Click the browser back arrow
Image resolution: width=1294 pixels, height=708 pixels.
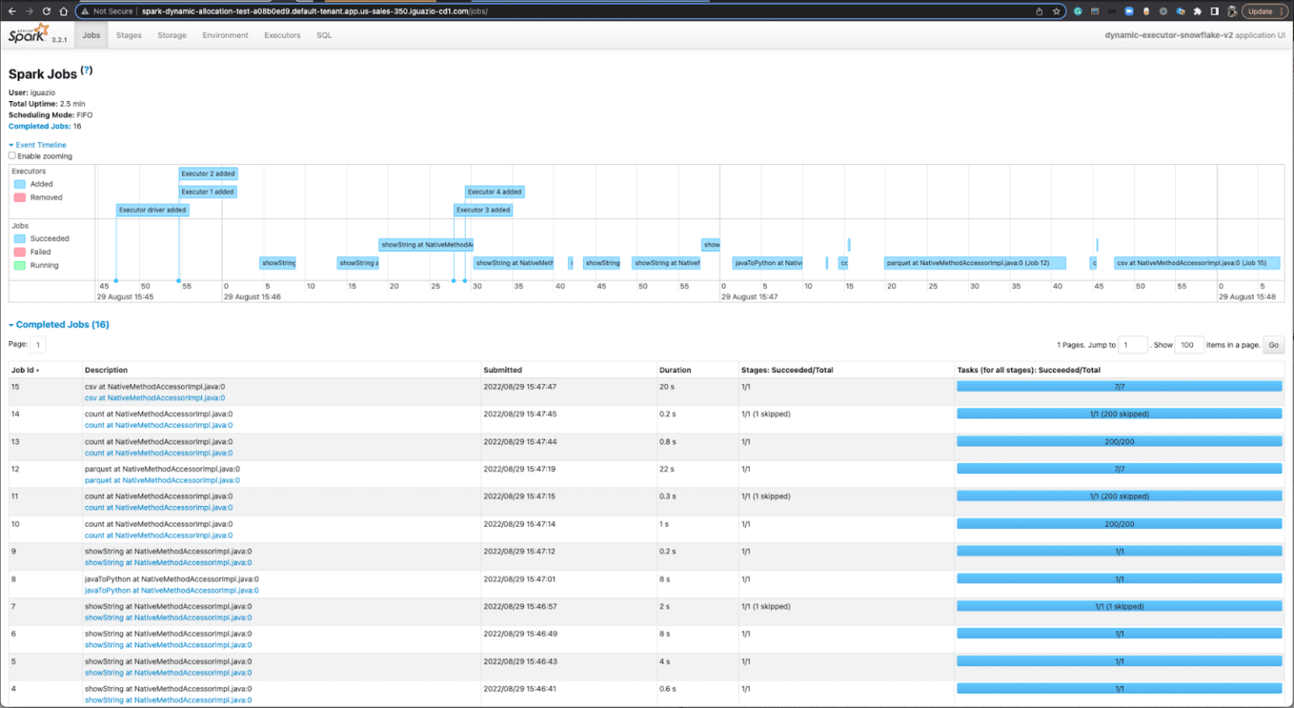[x=12, y=11]
